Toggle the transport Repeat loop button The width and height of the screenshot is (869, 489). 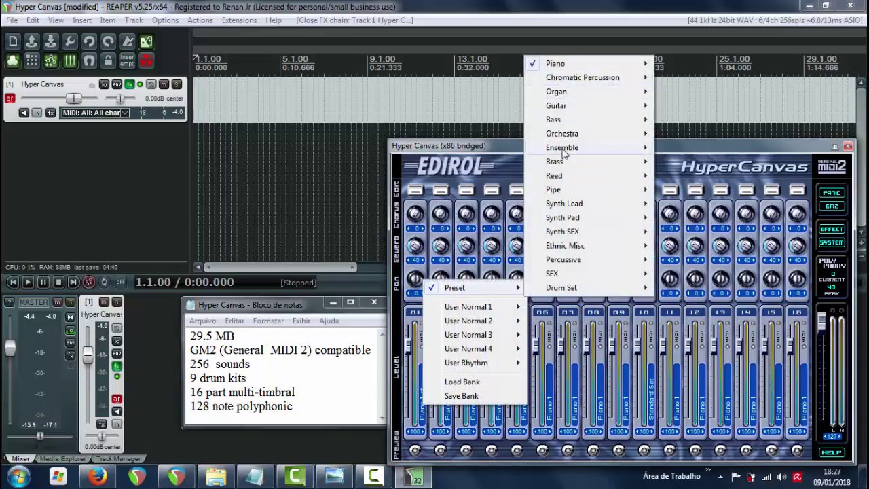[x=104, y=282]
